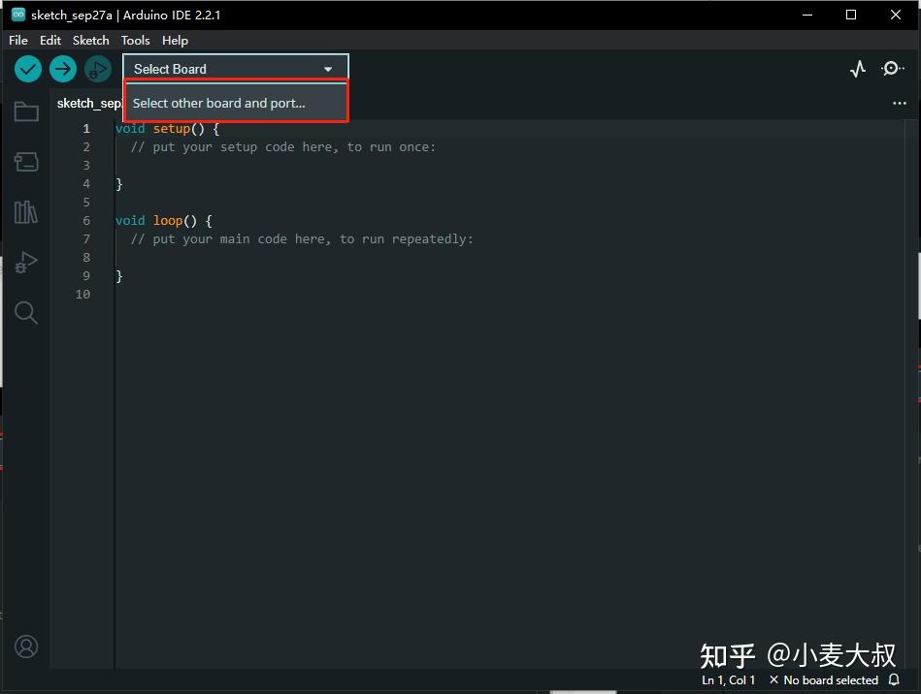
Task: Open the Sketchbook sidebar icon
Action: pos(25,110)
